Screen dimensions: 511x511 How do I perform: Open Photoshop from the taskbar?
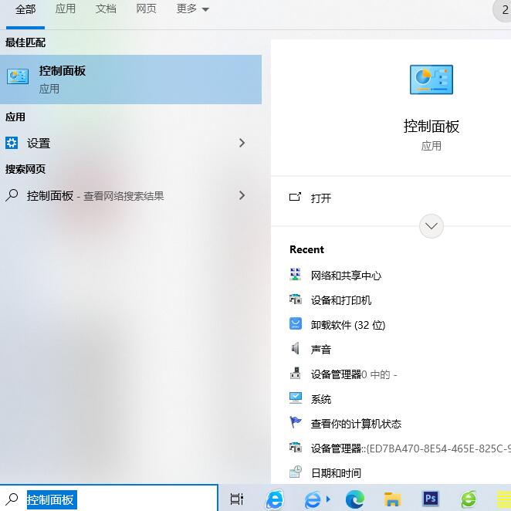pyautogui.click(x=430, y=499)
